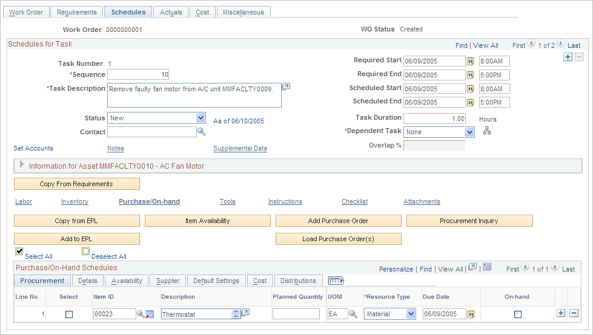Click Procurement Inquiry button
593x335 pixels.
(x=469, y=221)
